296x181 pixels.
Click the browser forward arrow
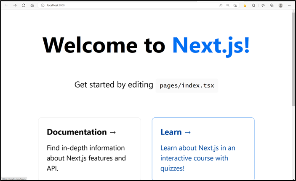pos(15,5)
